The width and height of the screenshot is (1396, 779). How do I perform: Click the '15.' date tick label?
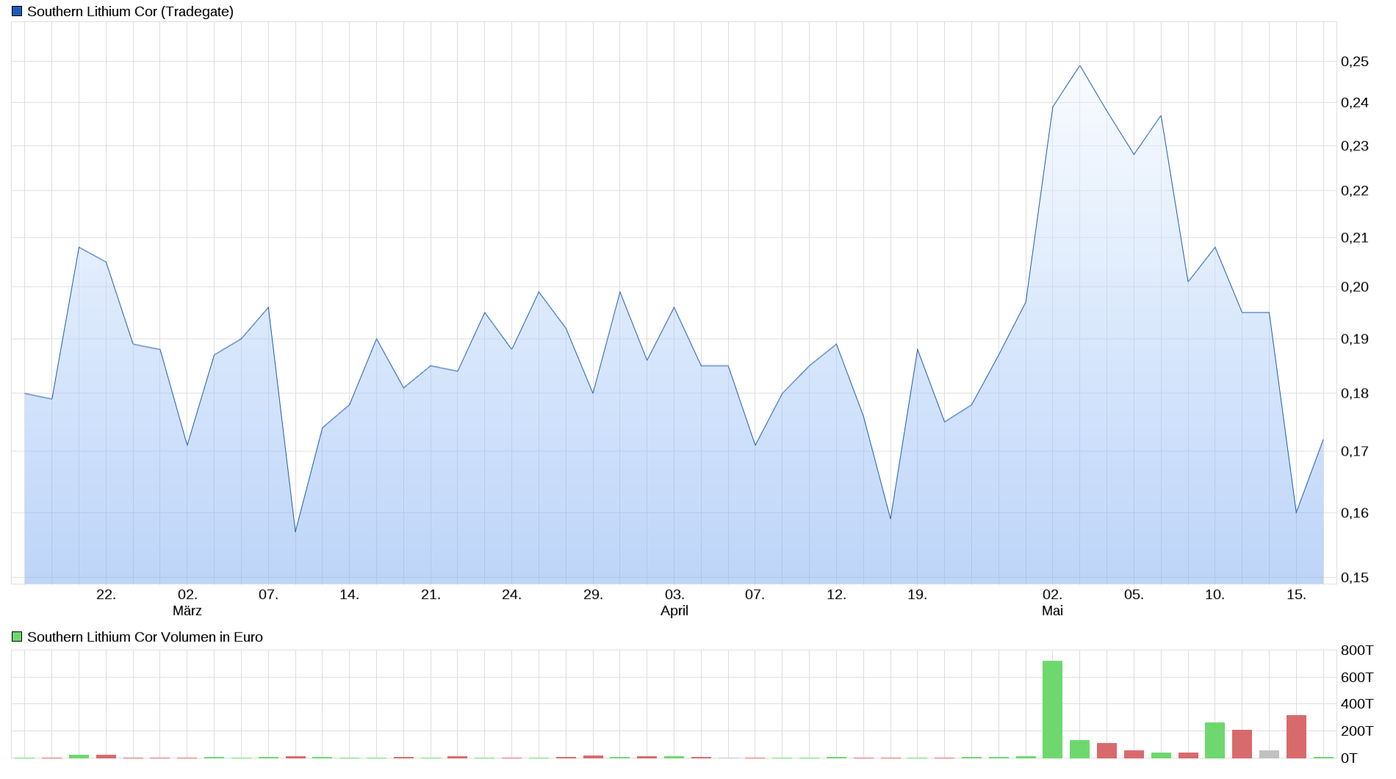pos(1296,595)
